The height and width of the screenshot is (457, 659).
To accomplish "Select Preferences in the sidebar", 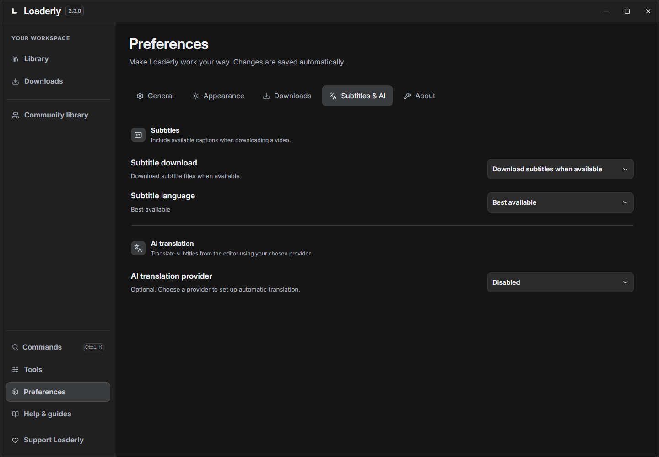I will (x=58, y=392).
